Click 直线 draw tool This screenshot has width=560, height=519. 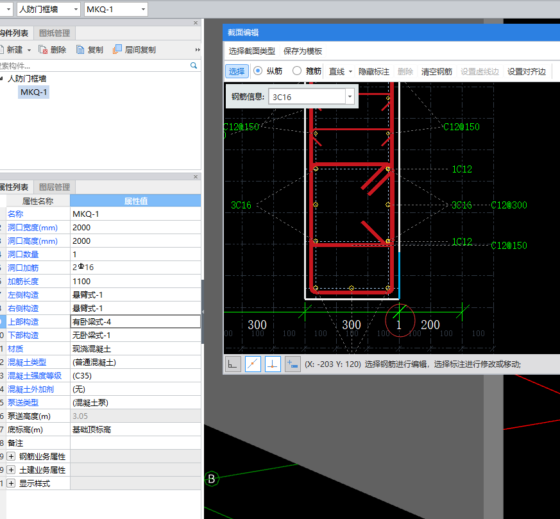(x=336, y=72)
